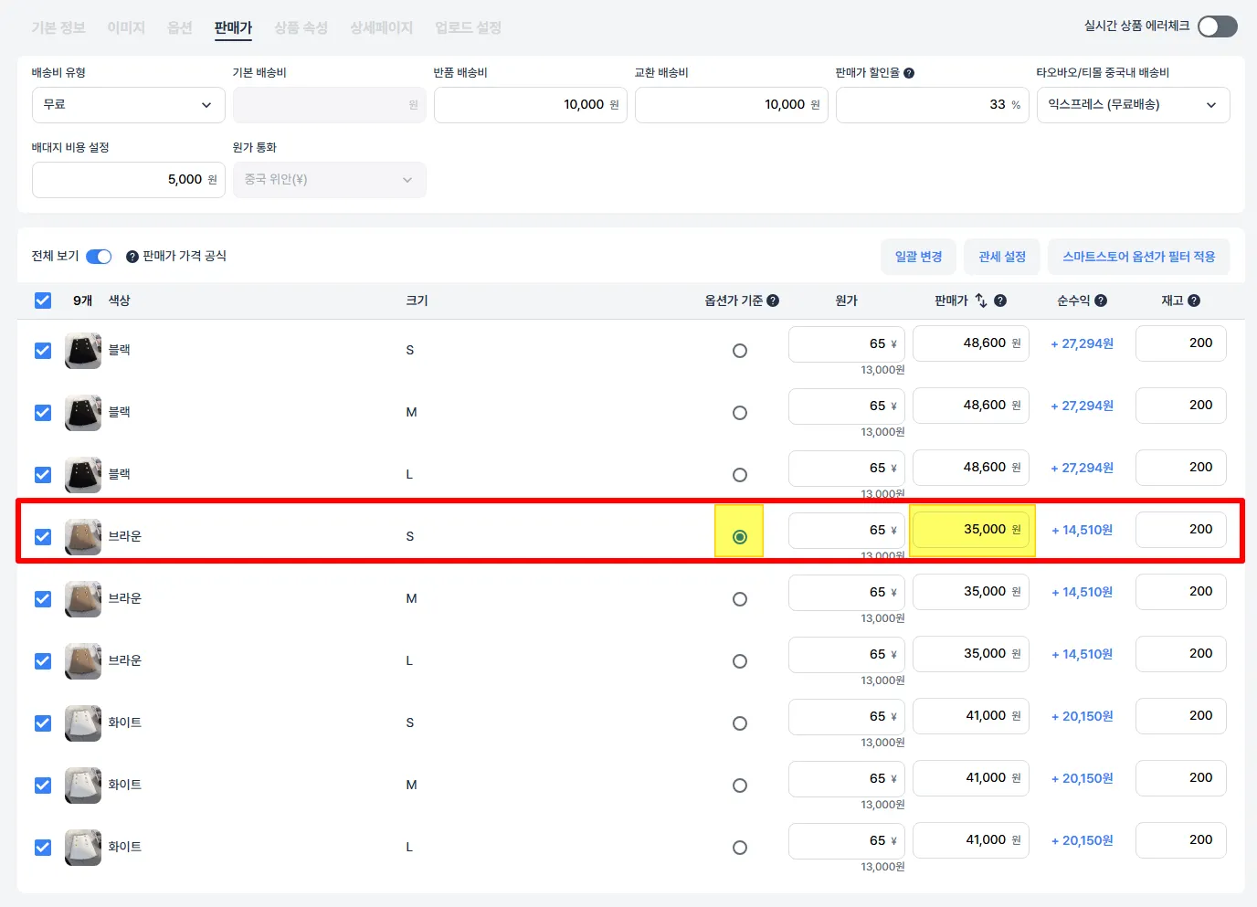This screenshot has height=907, width=1257.
Task: Click the 블랙 S 순수익 value +27,294원
Action: coord(1083,344)
